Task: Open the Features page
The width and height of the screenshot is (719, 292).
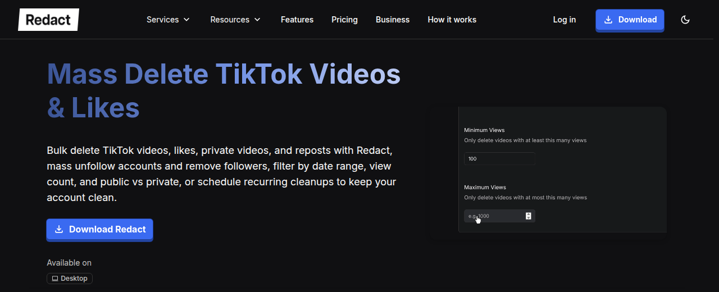Action: pos(297,20)
